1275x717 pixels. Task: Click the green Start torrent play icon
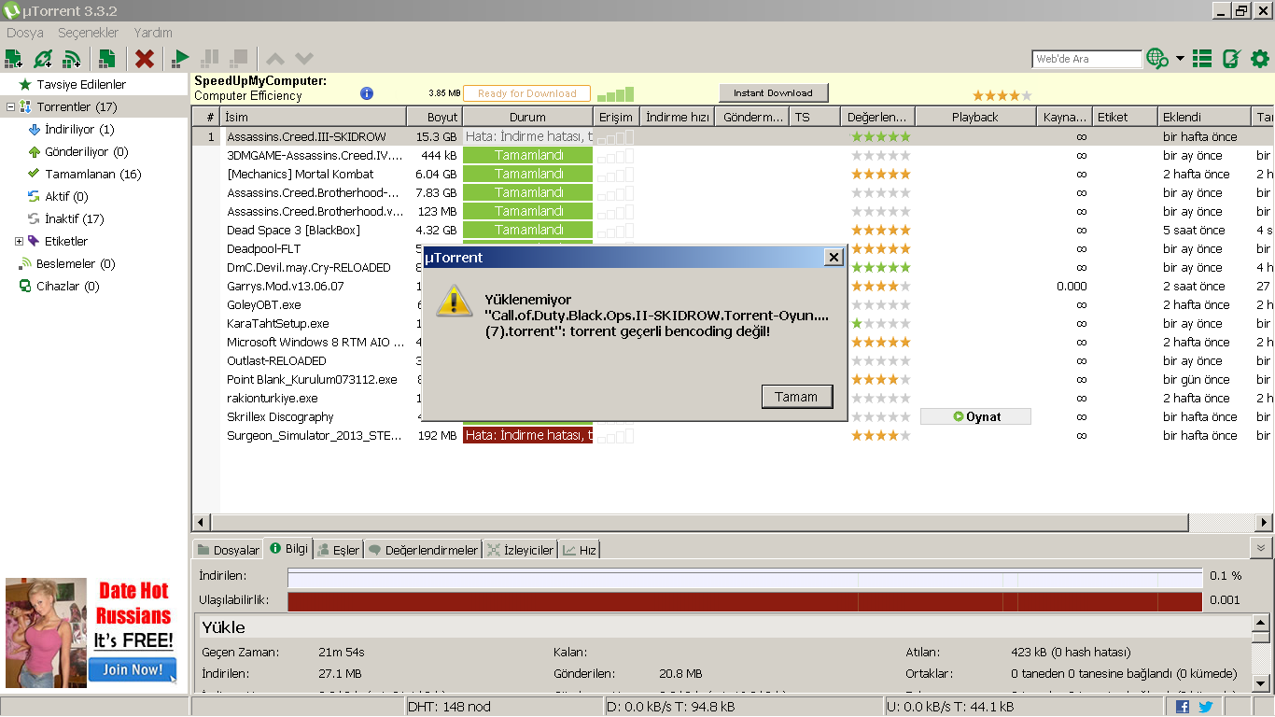181,59
